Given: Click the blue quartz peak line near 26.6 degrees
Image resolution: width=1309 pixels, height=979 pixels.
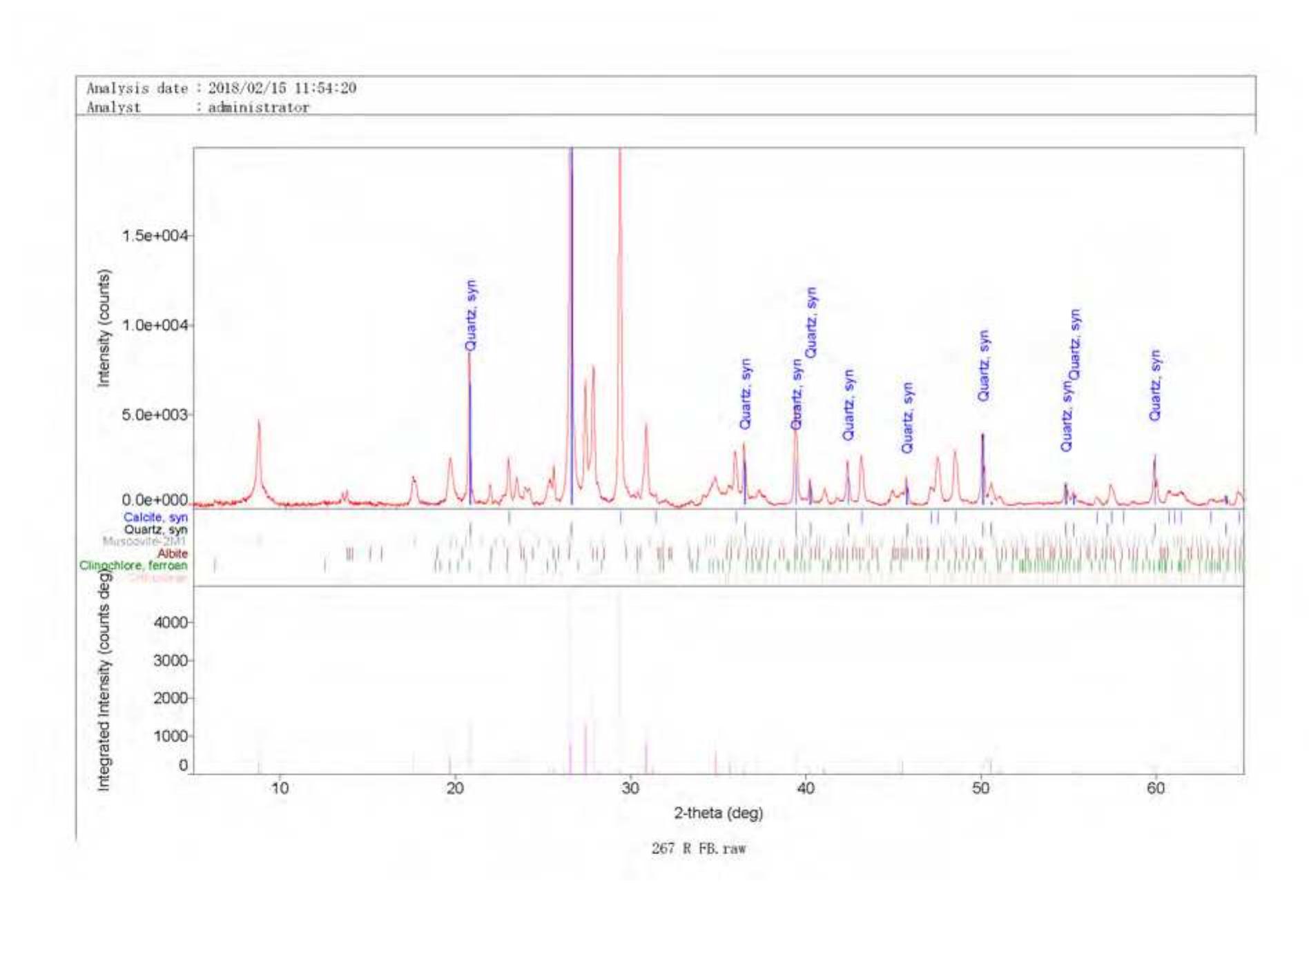Looking at the screenshot, I should (571, 310).
